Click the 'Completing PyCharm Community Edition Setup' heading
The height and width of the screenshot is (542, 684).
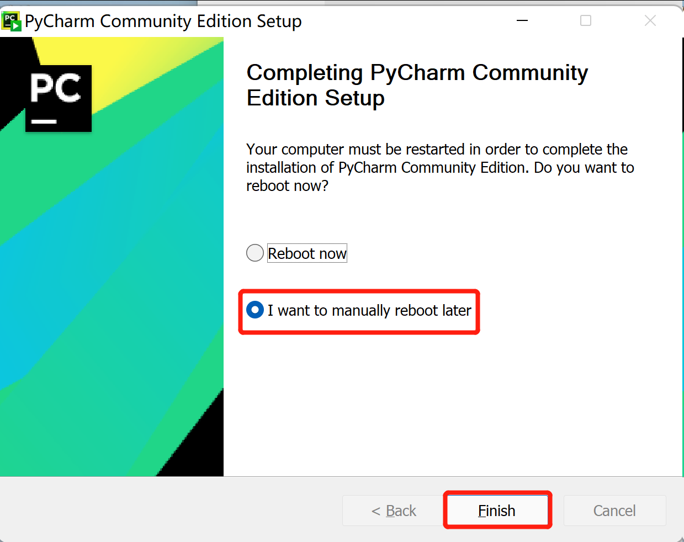(x=417, y=85)
